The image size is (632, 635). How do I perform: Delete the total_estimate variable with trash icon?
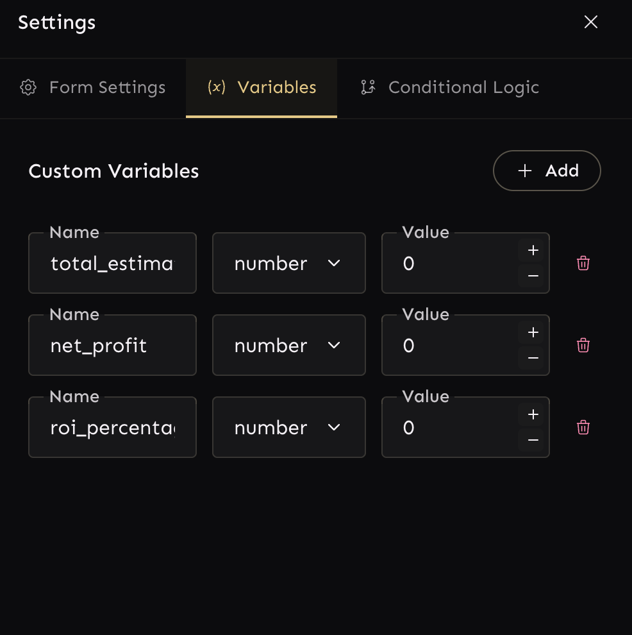pyautogui.click(x=583, y=263)
